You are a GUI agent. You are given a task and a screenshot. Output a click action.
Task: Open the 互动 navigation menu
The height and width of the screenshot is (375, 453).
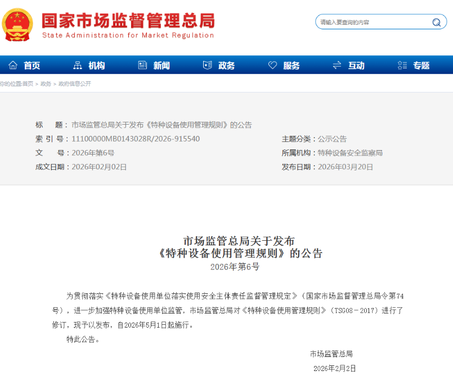coord(356,65)
